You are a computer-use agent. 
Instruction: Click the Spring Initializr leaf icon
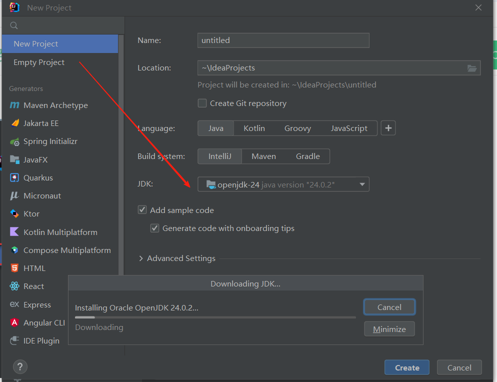pos(14,141)
